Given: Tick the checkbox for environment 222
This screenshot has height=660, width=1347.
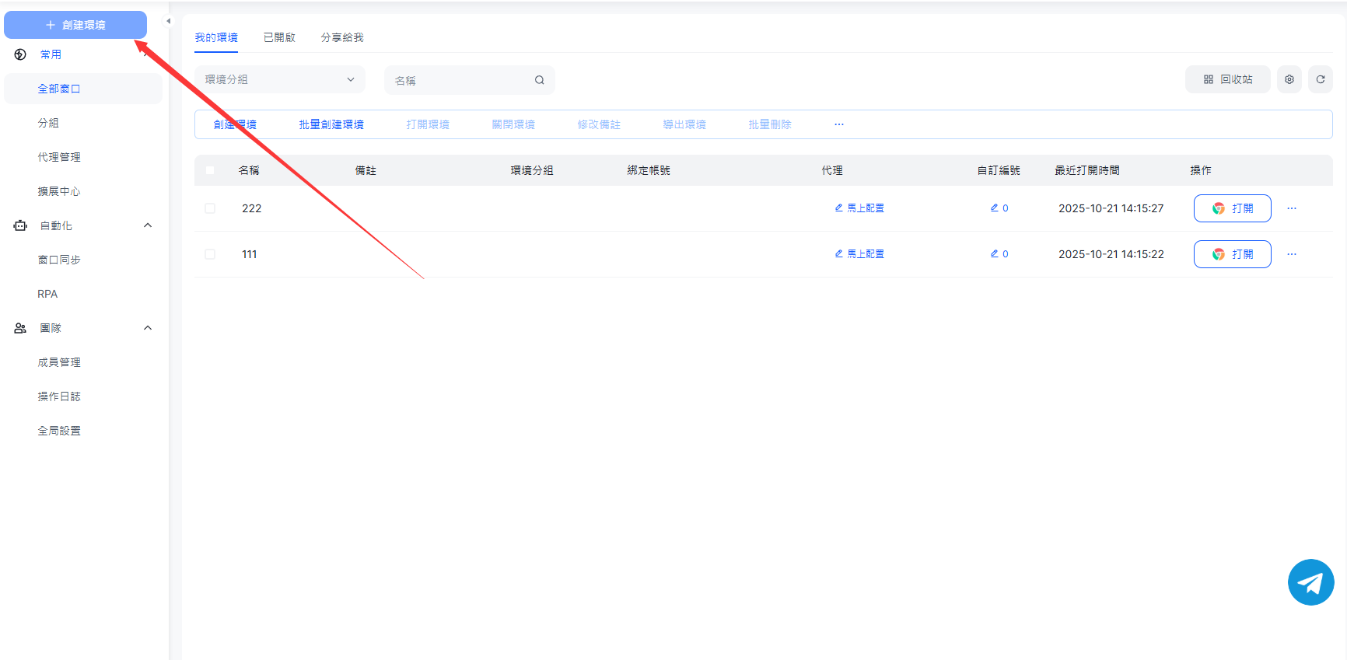Looking at the screenshot, I should click(x=210, y=208).
